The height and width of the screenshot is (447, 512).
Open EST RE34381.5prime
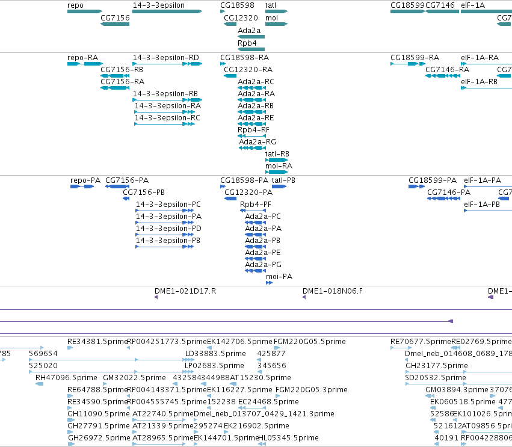coord(97,342)
